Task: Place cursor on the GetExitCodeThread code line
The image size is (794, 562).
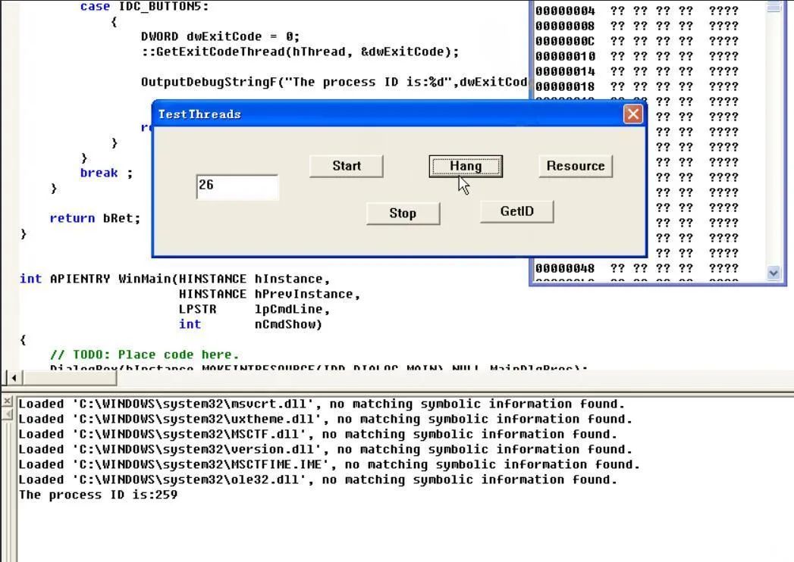Action: click(x=300, y=52)
